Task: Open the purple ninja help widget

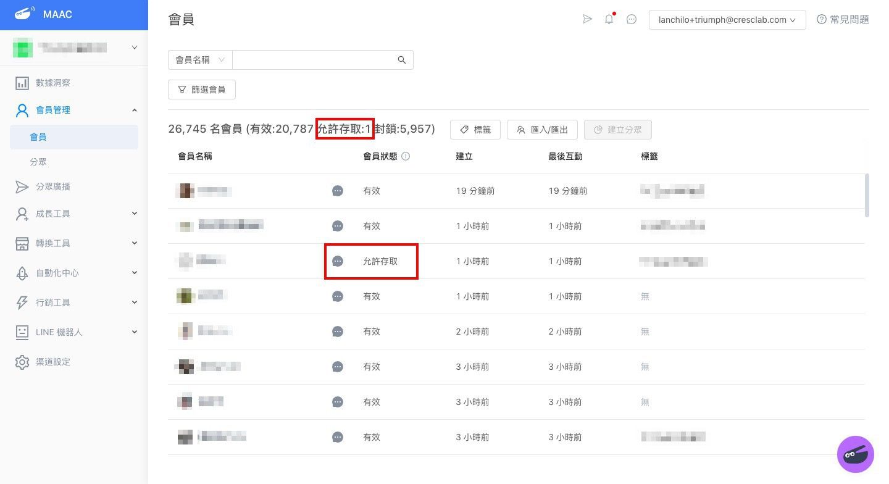Action: (855, 454)
